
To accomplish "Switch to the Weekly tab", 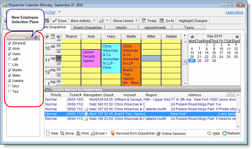I will (121, 27).
